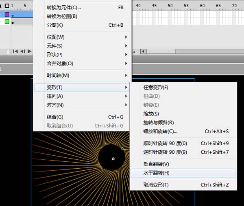The image size is (244, 206).
Task: Toggle the purple layer outline swatch
Action: [x=7, y=15]
